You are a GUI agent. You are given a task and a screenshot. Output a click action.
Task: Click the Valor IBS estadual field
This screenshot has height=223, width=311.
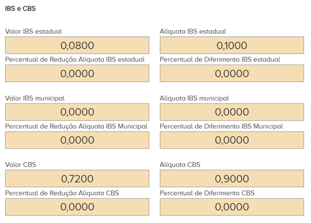pos(77,45)
